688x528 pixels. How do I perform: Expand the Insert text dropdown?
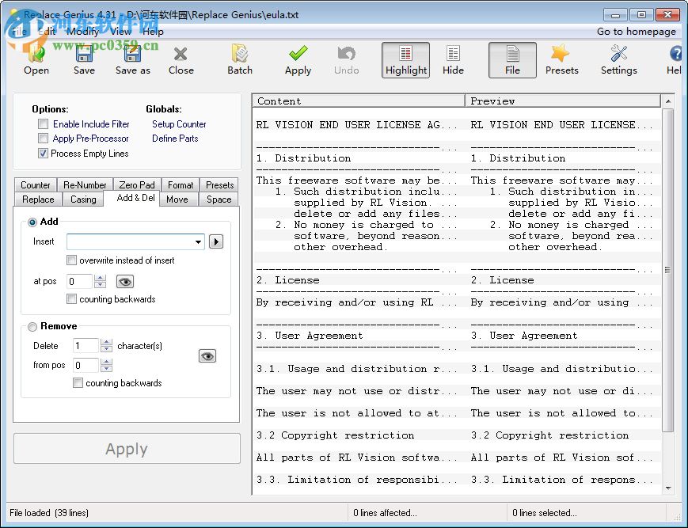pos(198,241)
